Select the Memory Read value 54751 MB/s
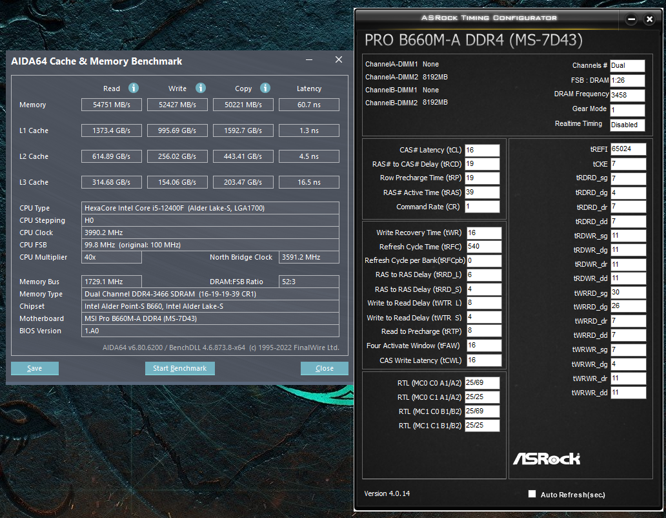Image resolution: width=666 pixels, height=518 pixels. tap(112, 105)
